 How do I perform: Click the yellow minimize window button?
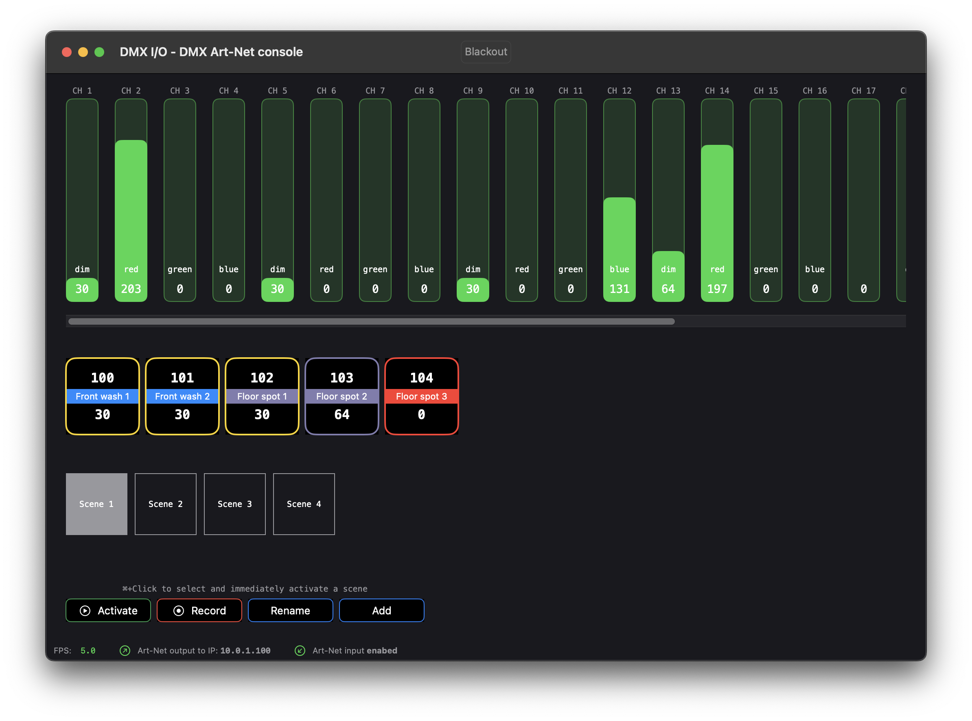click(x=83, y=52)
